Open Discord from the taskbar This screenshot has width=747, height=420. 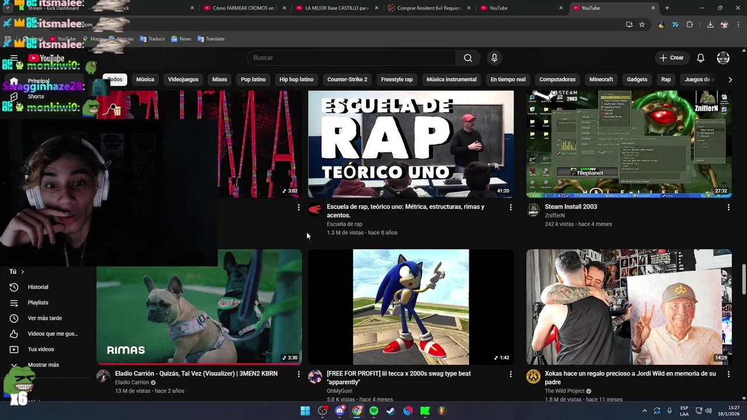pyautogui.click(x=340, y=411)
